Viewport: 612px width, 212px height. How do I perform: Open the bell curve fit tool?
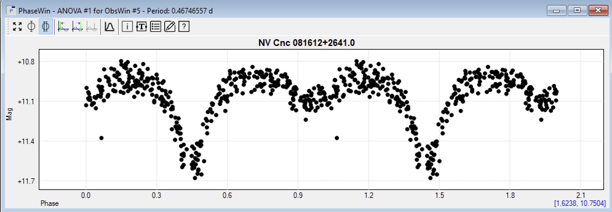(x=109, y=27)
